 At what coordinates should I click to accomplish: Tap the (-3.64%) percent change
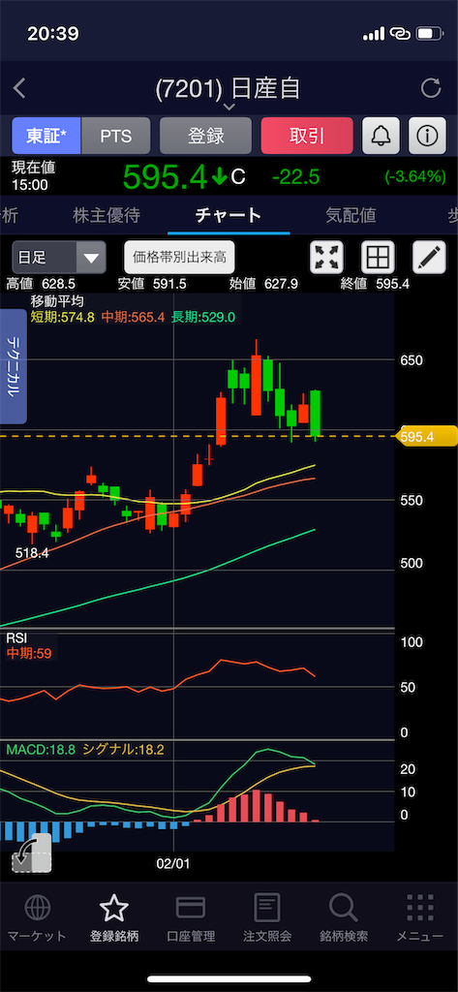(415, 177)
